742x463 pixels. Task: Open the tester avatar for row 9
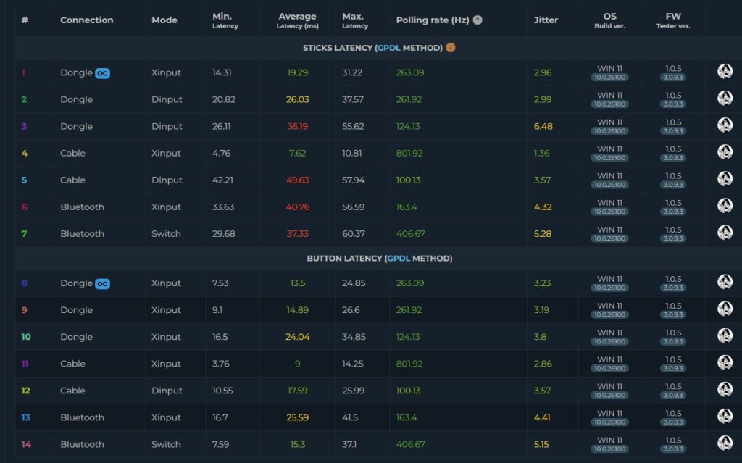pyautogui.click(x=725, y=309)
